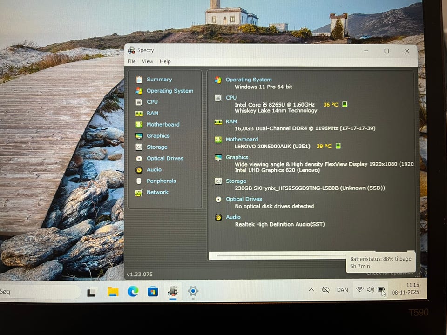Viewport: 447px width, 335px height.
Task: Open Settings gear from the taskbar
Action: 193,291
